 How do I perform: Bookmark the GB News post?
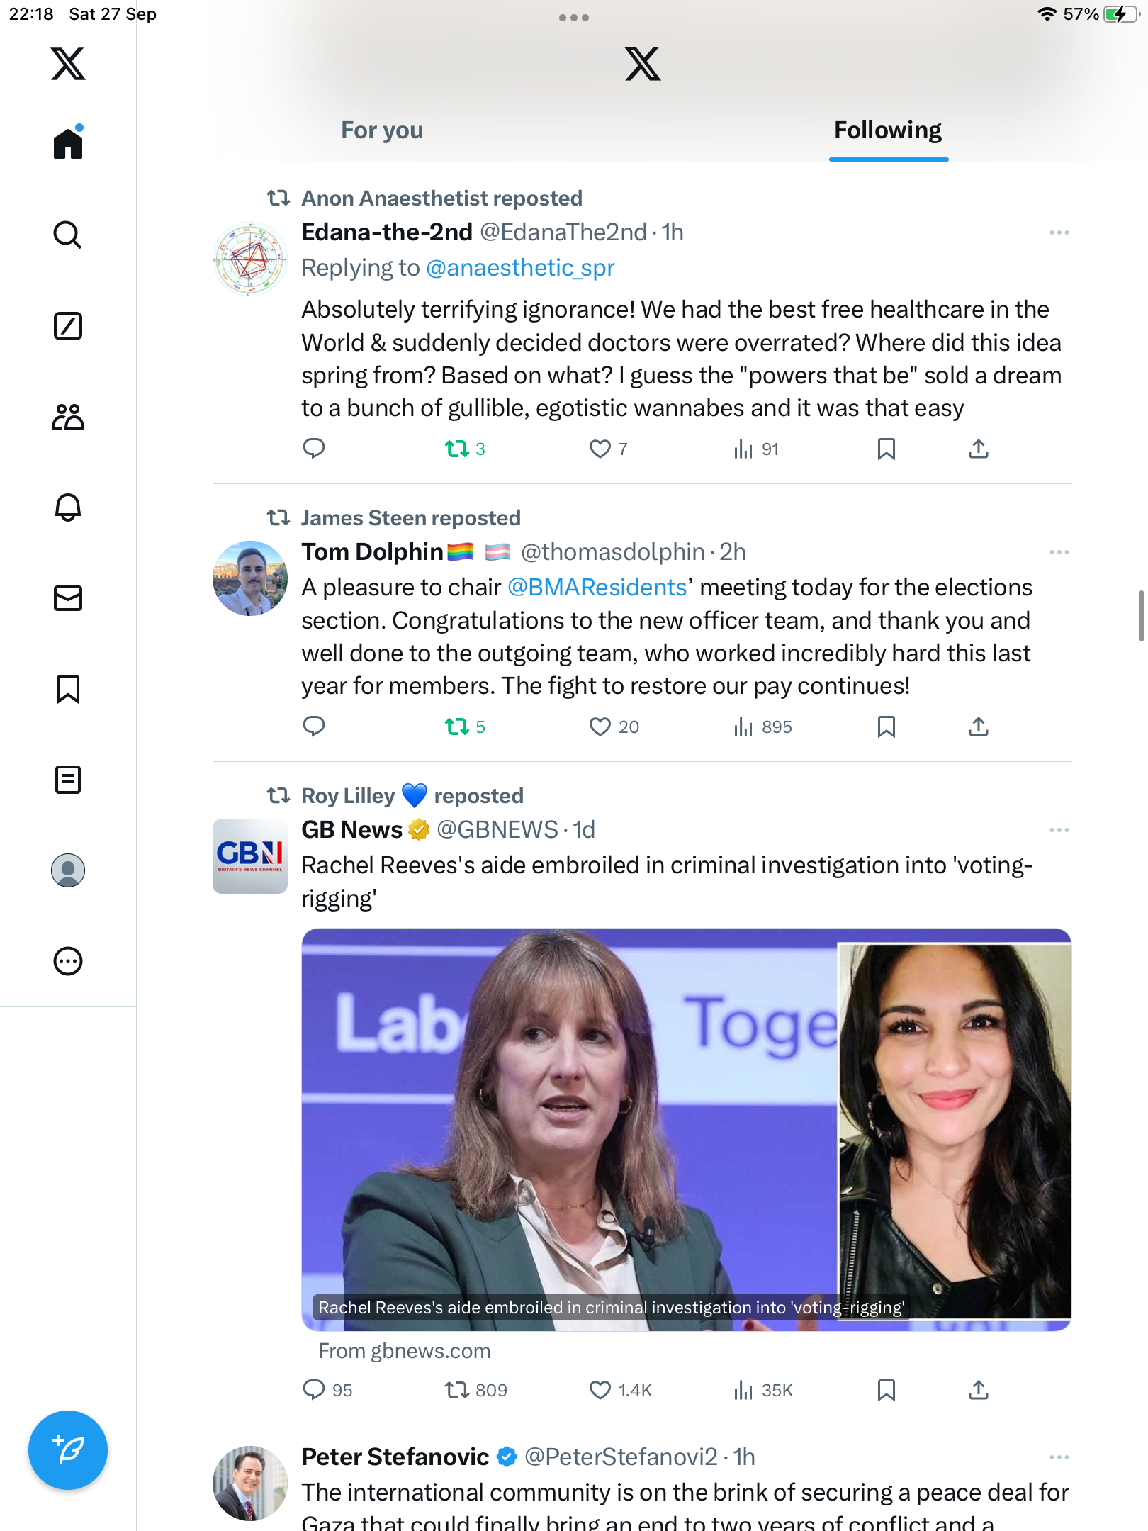pos(886,1390)
